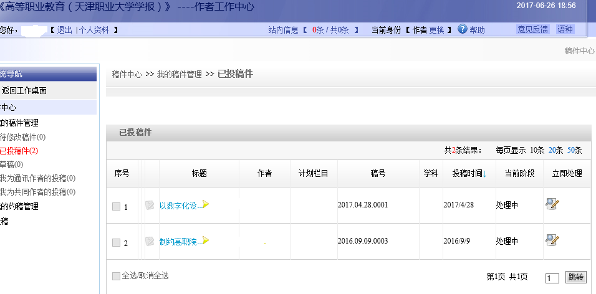Click the process icon for manuscript 2017.04.28.0001

[552, 204]
